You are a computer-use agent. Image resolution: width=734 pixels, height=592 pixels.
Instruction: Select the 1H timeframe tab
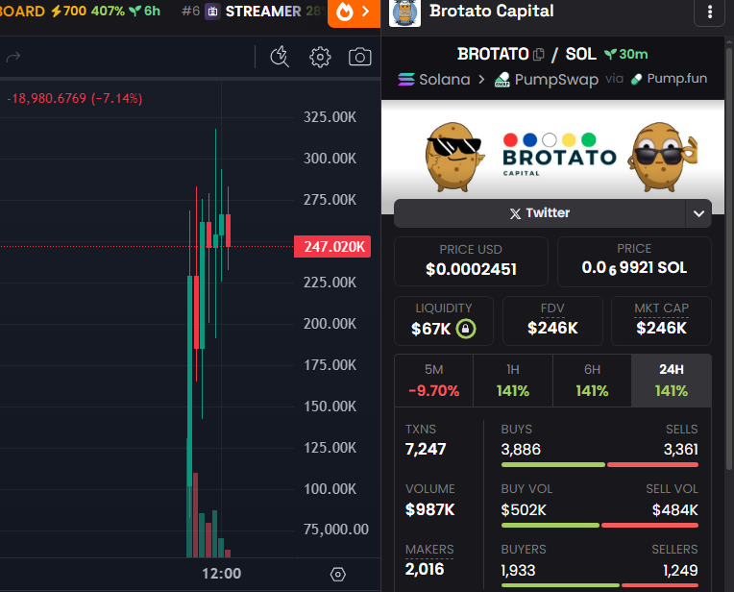[x=513, y=381]
